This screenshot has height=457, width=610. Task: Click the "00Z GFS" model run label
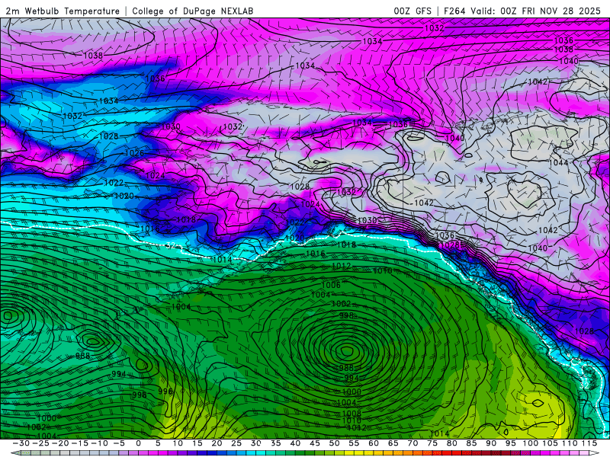(413, 11)
